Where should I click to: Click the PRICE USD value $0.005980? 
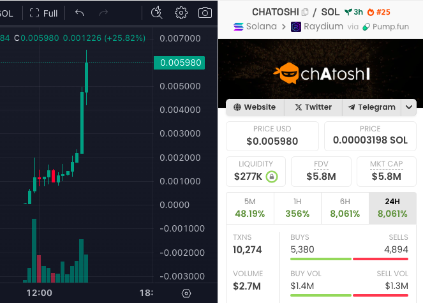pyautogui.click(x=272, y=141)
